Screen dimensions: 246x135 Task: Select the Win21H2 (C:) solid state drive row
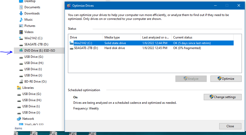point(151,43)
